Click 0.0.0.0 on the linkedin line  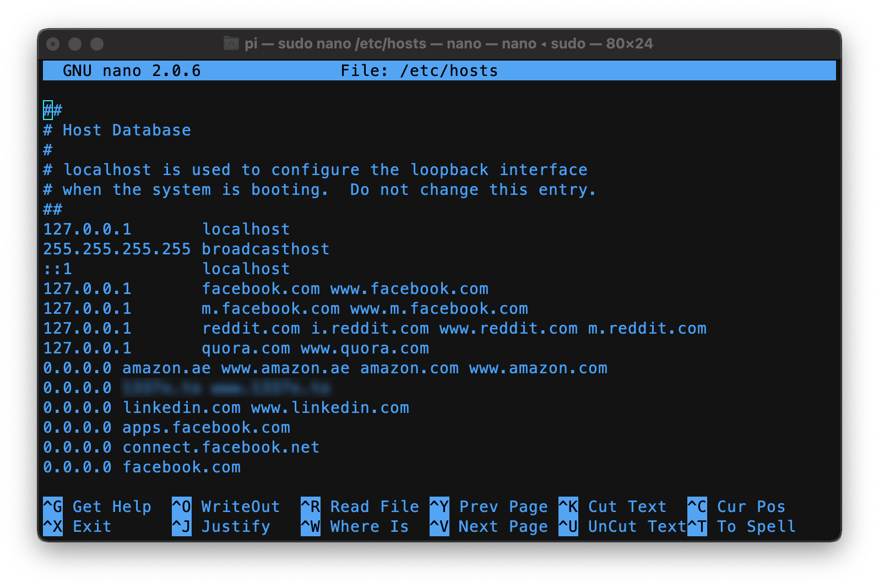point(77,407)
